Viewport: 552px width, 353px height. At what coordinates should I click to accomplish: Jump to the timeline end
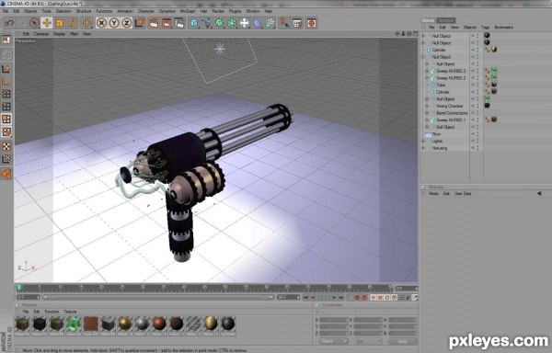[x=341, y=298]
